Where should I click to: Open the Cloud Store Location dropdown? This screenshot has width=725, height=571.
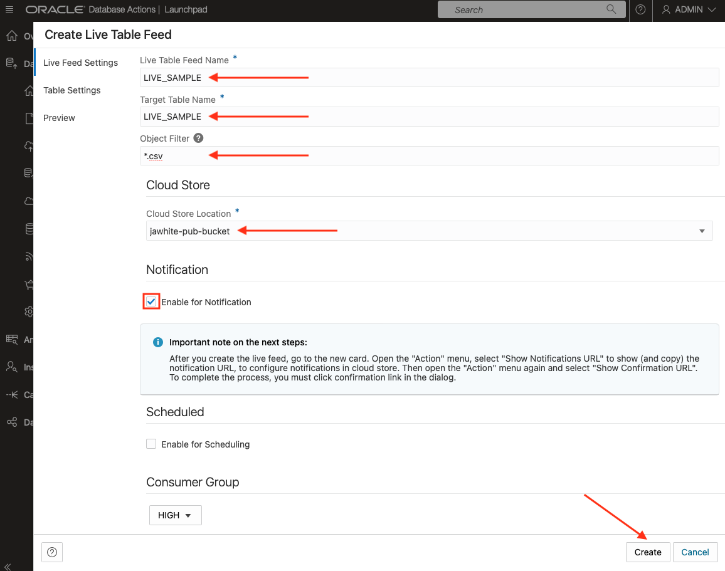702,231
